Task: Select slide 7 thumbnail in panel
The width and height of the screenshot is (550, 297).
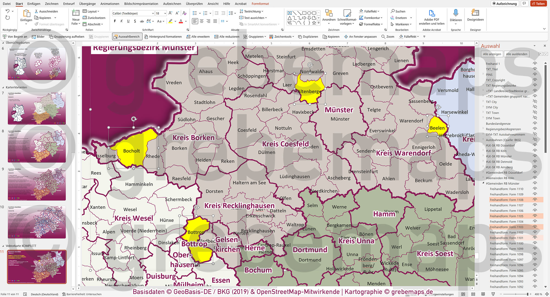Action: tap(37, 108)
